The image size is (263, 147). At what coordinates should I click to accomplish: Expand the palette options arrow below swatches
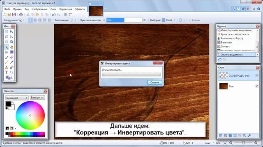(15, 128)
